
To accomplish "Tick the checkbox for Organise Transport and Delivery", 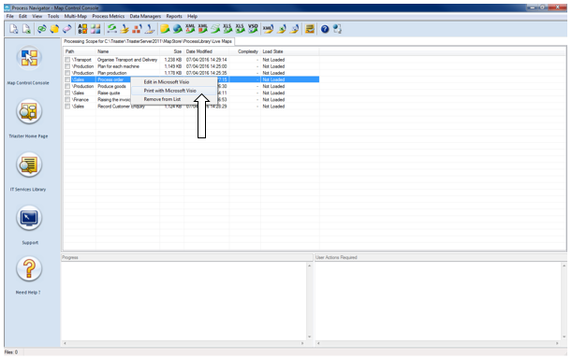I will pyautogui.click(x=67, y=60).
